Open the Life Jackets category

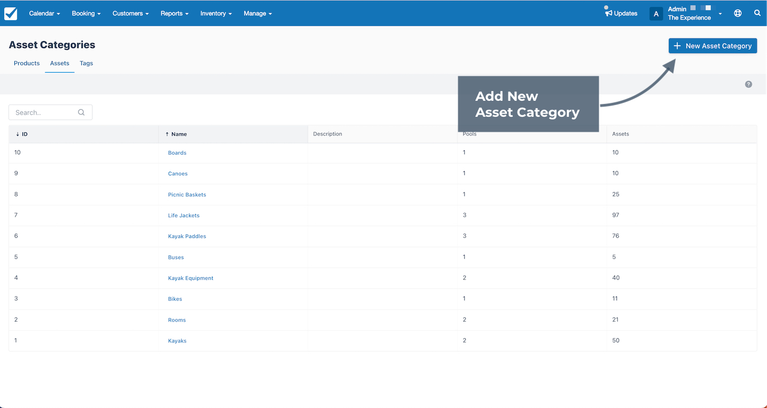pos(184,215)
